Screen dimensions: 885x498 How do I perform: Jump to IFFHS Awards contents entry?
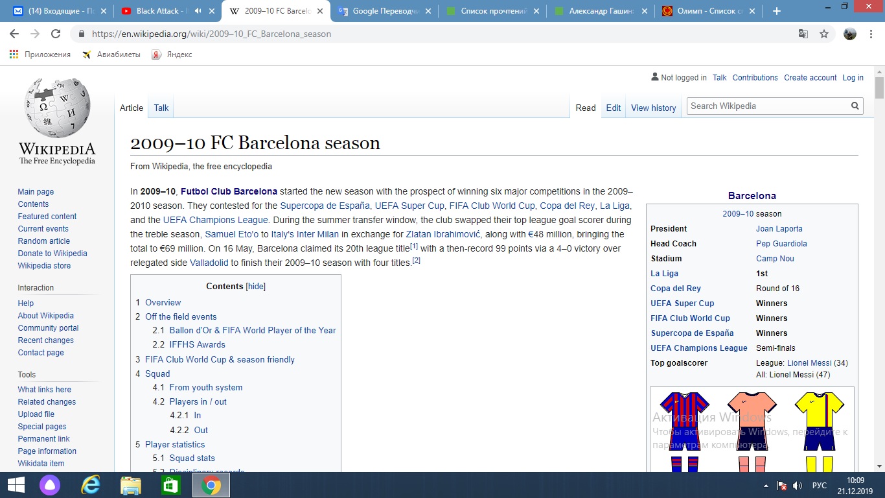(x=198, y=344)
